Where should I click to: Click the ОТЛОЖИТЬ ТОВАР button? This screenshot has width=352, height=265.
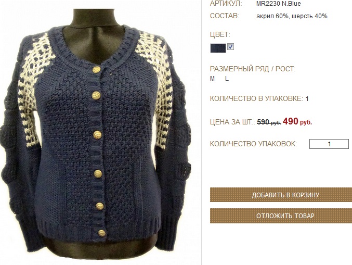[x=281, y=216]
